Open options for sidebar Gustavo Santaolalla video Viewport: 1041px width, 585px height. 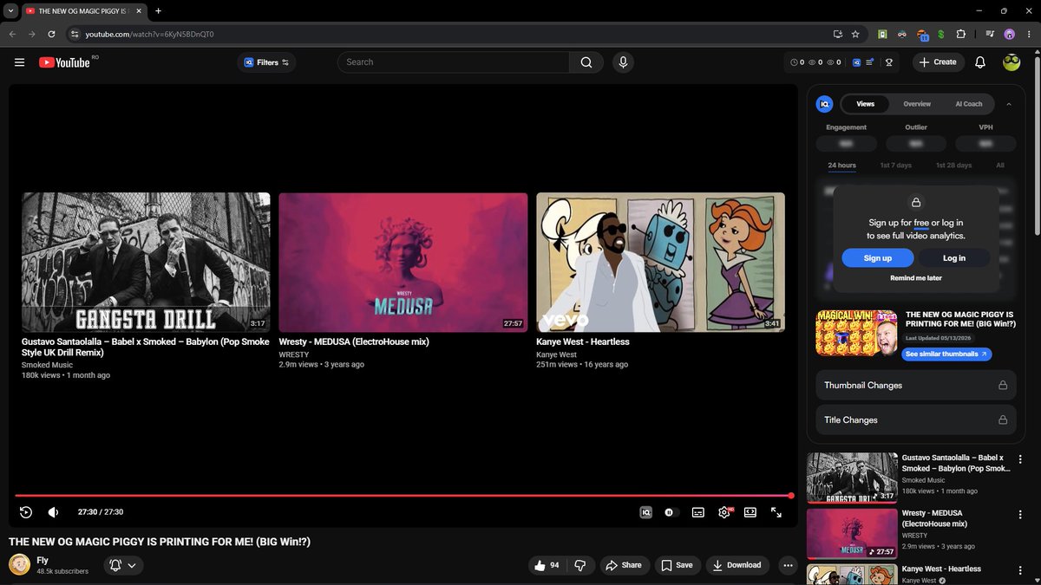[x=1019, y=458]
